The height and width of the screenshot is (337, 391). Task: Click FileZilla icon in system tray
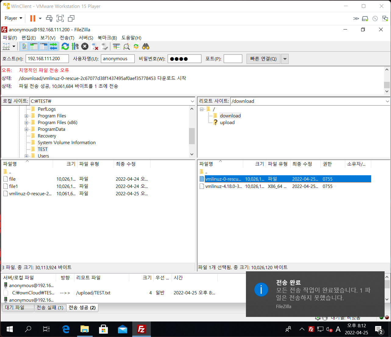[311, 329]
